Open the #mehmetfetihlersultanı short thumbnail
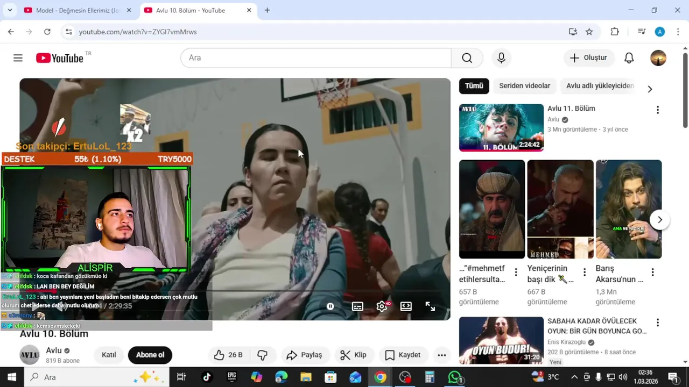689x387 pixels. click(491, 209)
